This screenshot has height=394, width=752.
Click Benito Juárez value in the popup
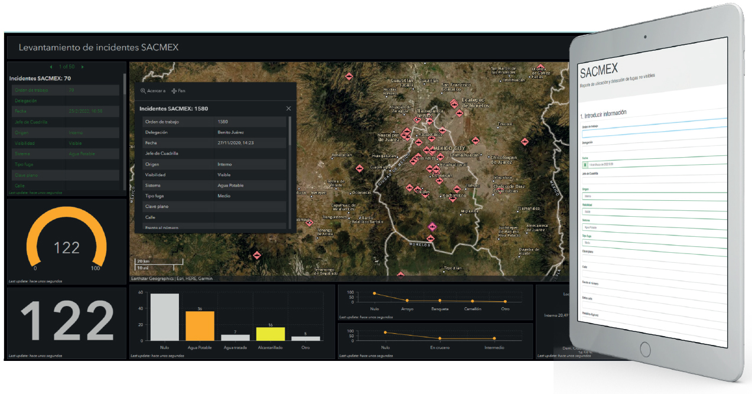[230, 132]
